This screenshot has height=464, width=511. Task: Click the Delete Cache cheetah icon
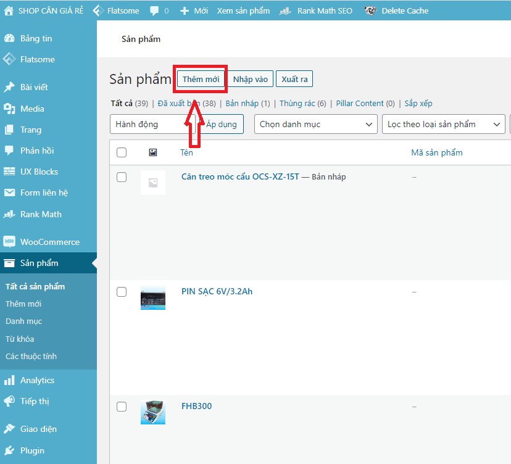click(370, 10)
